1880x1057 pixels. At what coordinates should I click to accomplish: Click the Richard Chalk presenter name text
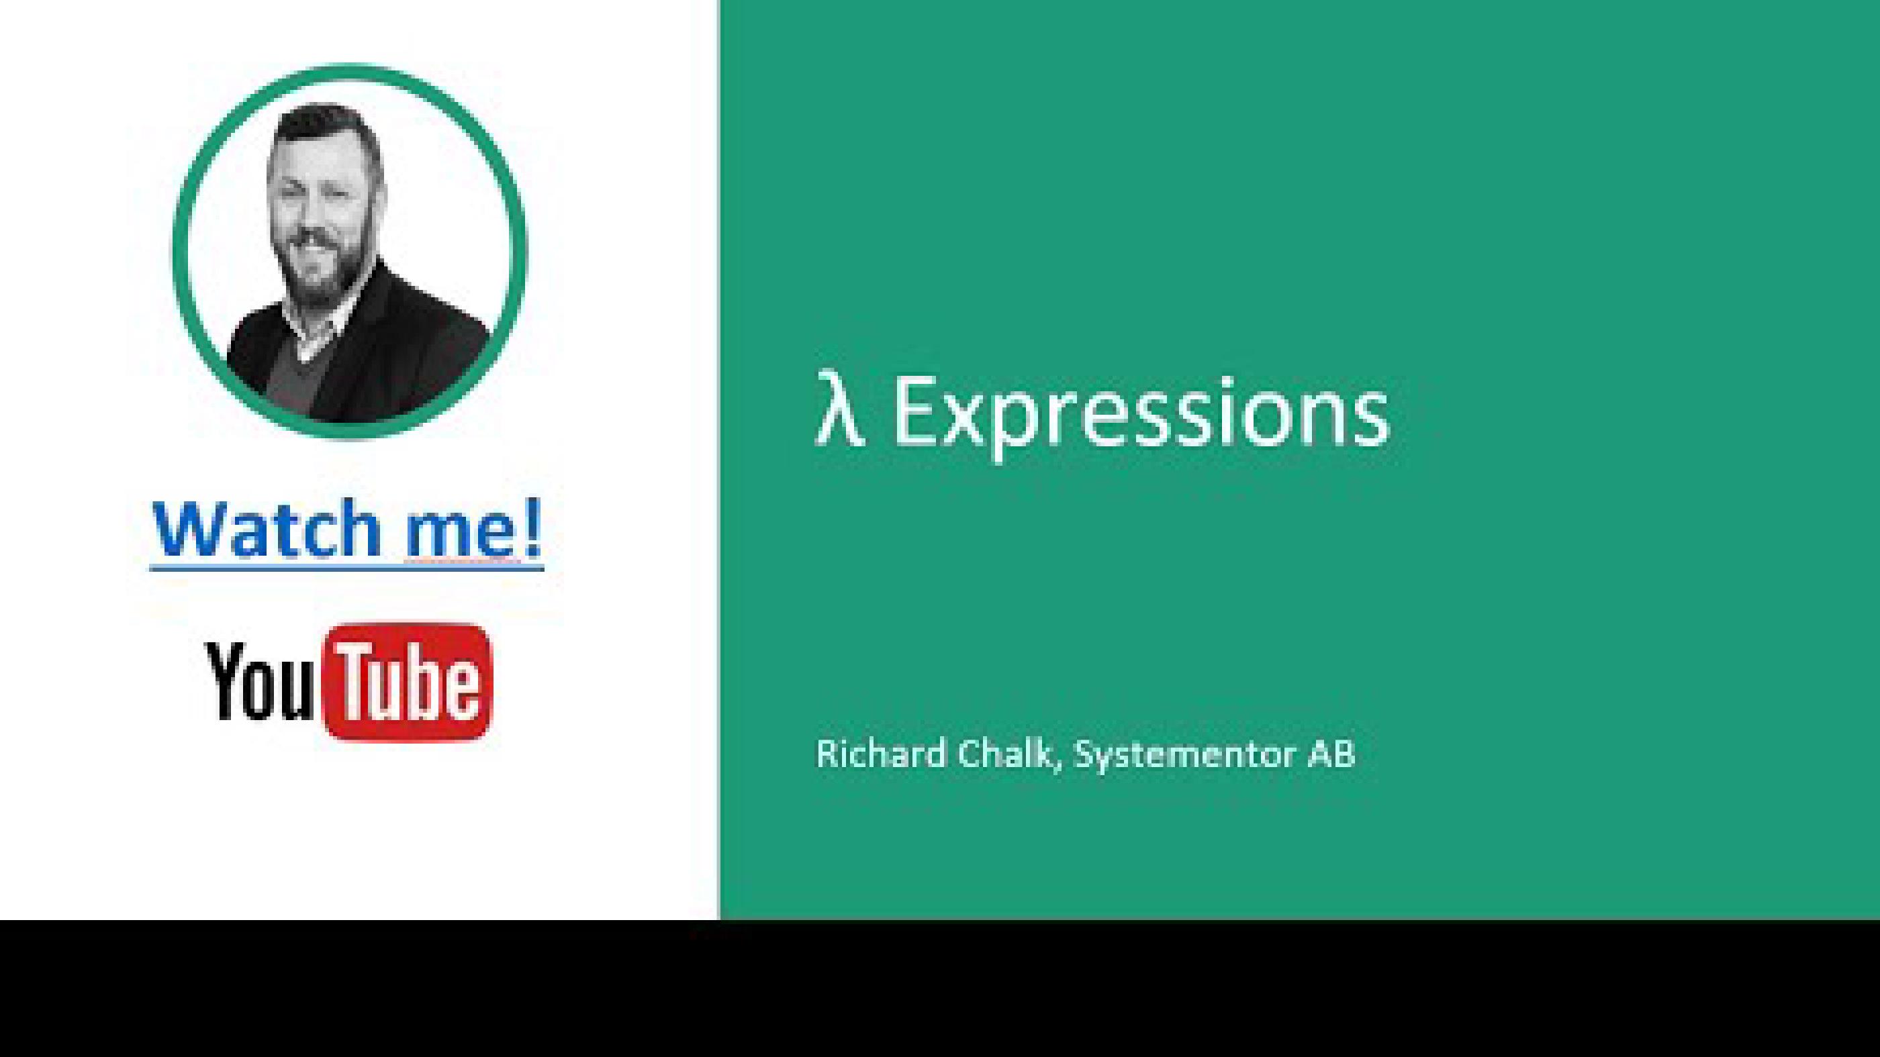click(1084, 752)
